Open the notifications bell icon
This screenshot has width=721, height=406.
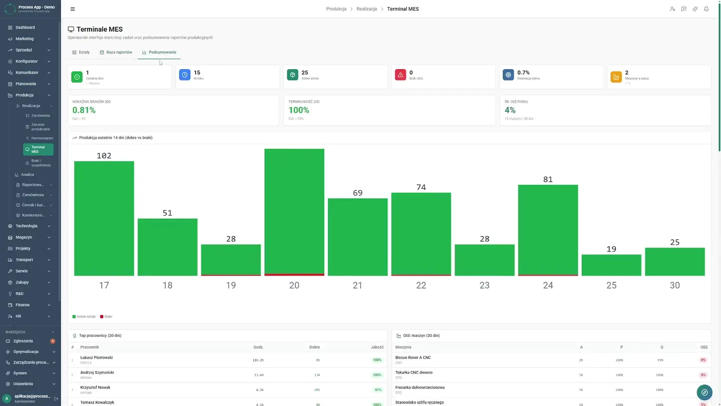(706, 9)
